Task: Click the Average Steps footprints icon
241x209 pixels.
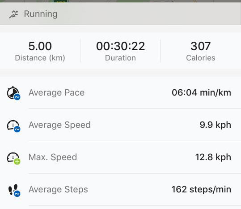Action: pos(14,190)
